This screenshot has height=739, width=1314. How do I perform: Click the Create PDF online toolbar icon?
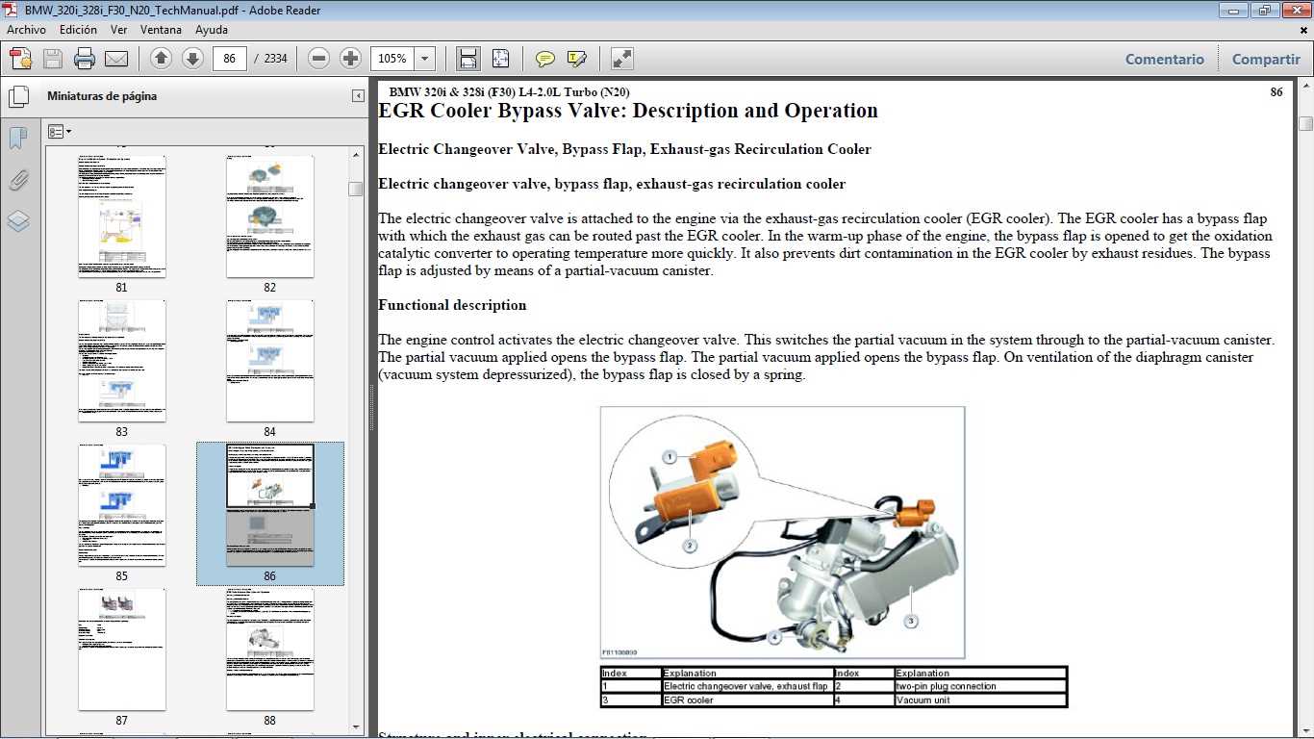pyautogui.click(x=20, y=59)
